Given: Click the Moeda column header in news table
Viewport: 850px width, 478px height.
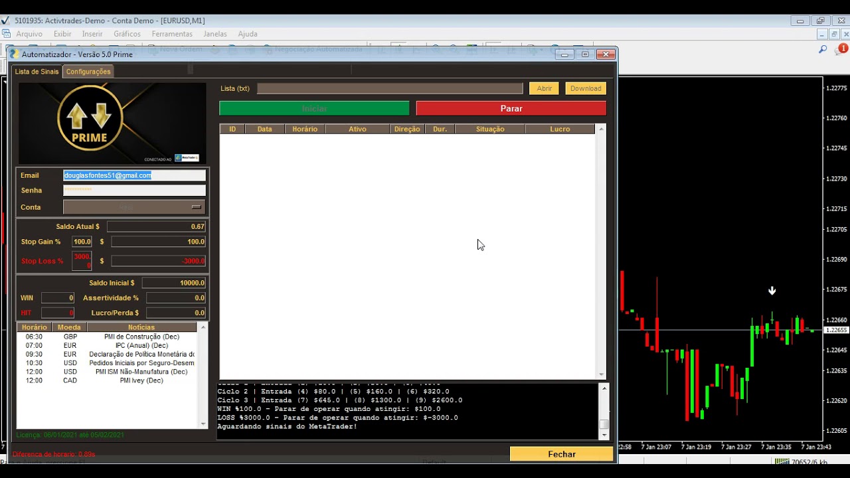Looking at the screenshot, I should point(69,327).
